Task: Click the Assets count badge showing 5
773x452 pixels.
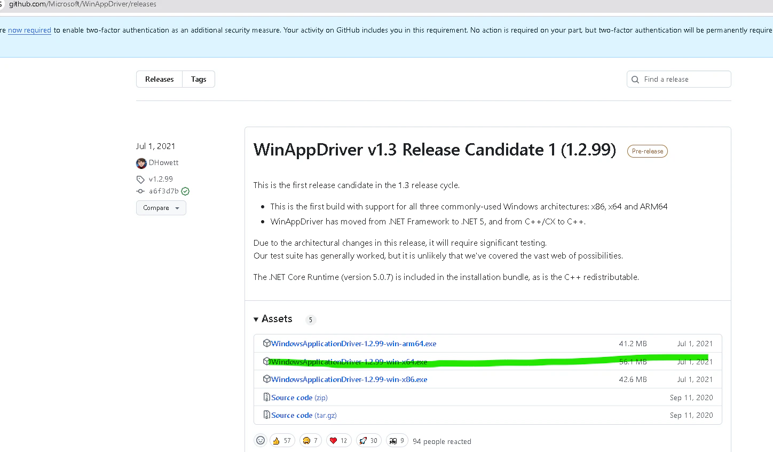Action: click(x=311, y=320)
